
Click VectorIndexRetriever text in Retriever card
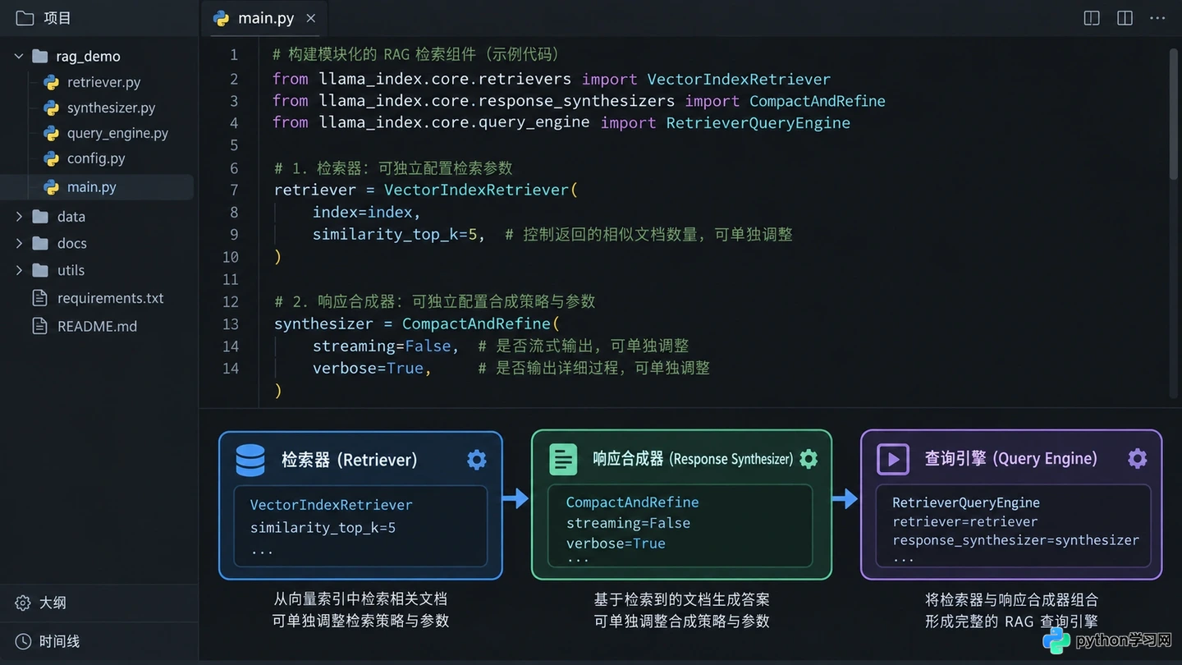[331, 505]
